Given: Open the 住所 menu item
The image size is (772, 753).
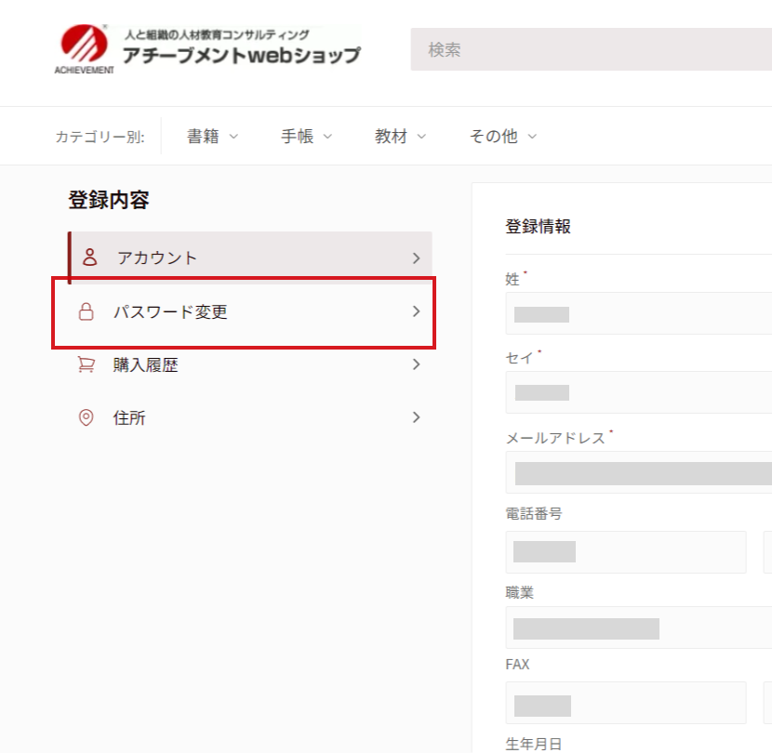Looking at the screenshot, I should (x=250, y=417).
